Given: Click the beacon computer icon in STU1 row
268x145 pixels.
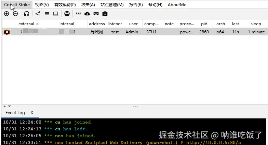Looking at the screenshot, I should point(7,32).
